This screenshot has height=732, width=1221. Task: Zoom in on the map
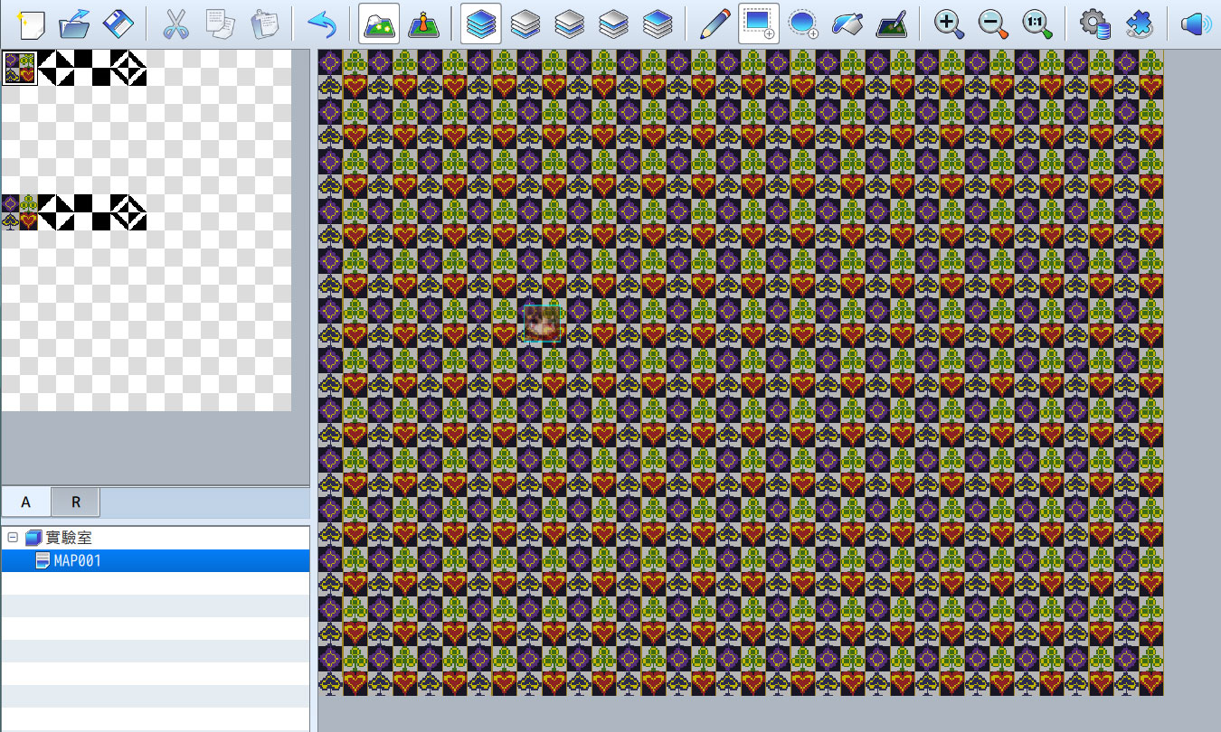(949, 24)
